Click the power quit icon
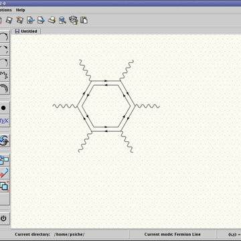Viewport: 241px width, 241px height. 3,218
